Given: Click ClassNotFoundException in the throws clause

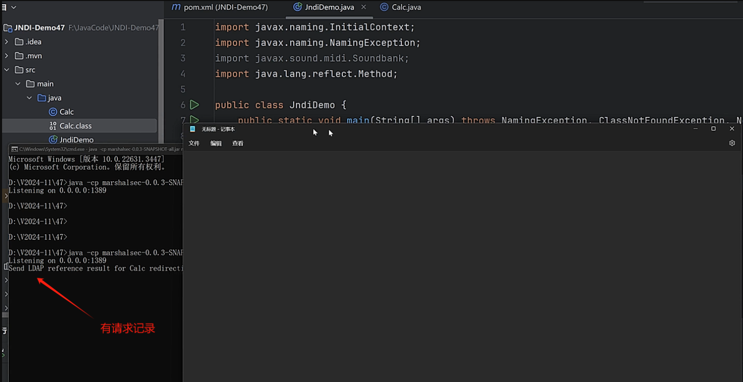Looking at the screenshot, I should 661,120.
